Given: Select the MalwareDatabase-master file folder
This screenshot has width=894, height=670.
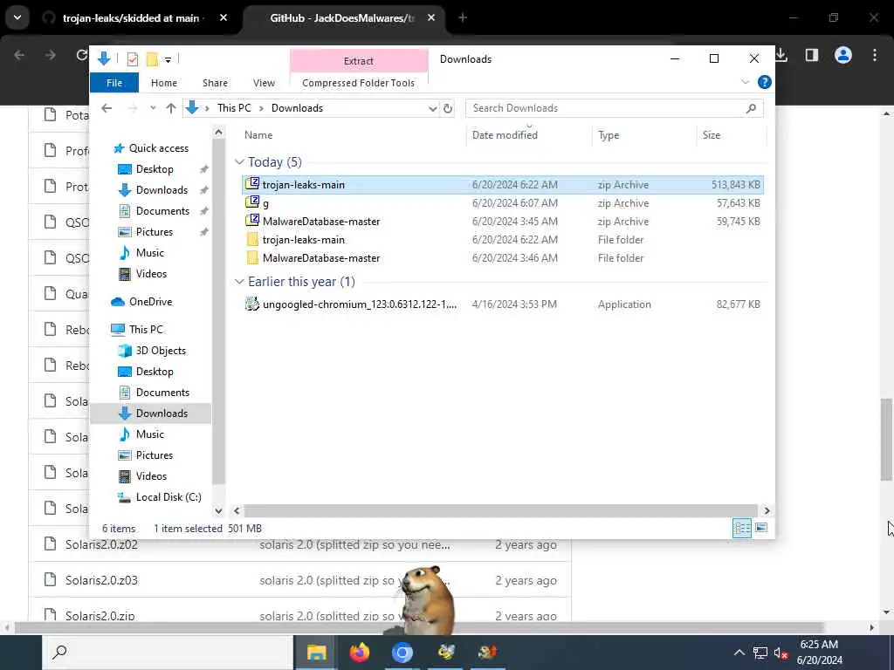Looking at the screenshot, I should [x=502, y=258].
